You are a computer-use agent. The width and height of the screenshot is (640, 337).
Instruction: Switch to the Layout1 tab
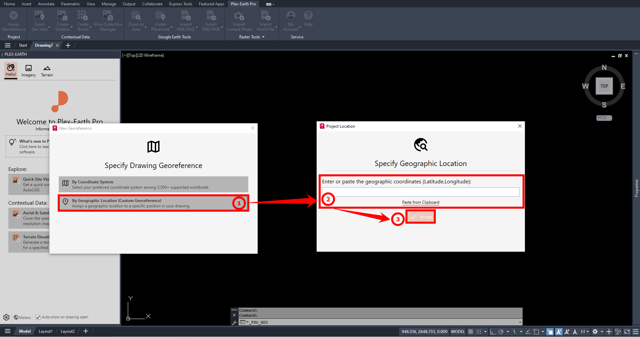click(45, 331)
